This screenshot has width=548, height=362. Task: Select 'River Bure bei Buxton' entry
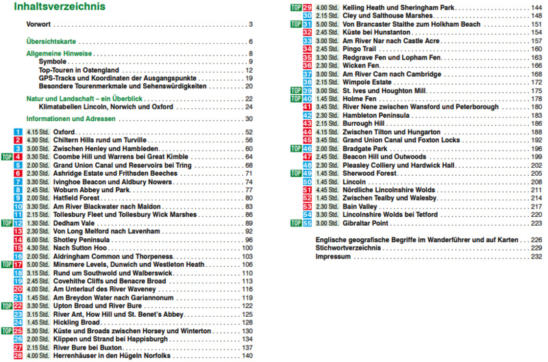click(x=88, y=348)
